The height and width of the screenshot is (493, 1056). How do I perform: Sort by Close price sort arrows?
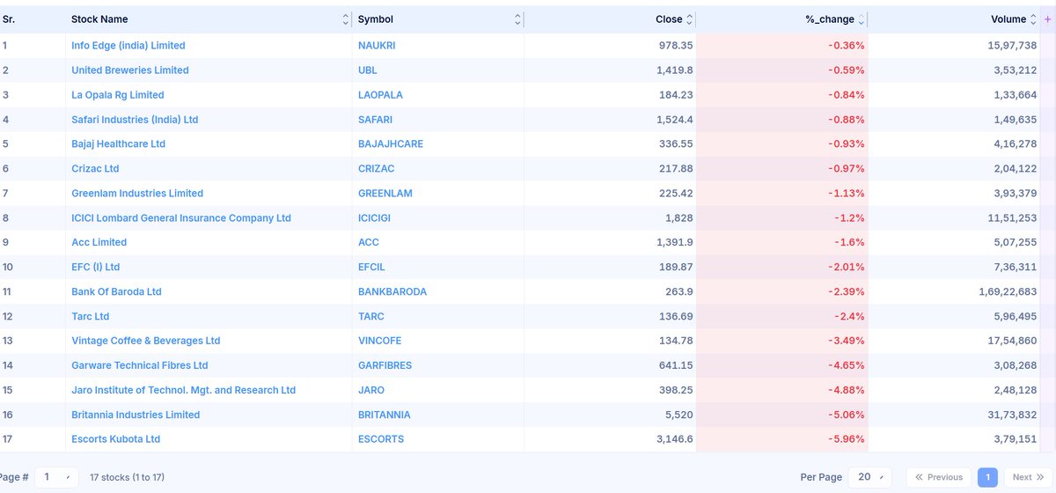pos(690,19)
